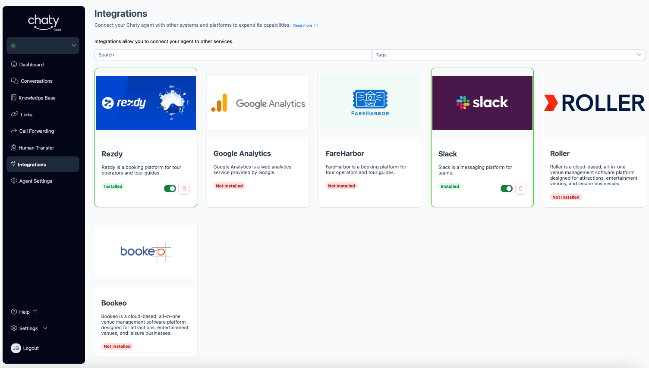Click FareHarbor Not Installed badge

coord(341,186)
